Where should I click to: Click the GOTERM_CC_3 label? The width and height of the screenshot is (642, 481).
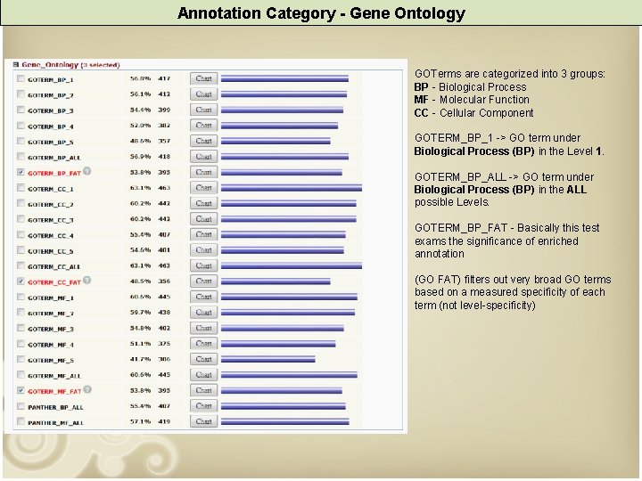pyautogui.click(x=50, y=221)
